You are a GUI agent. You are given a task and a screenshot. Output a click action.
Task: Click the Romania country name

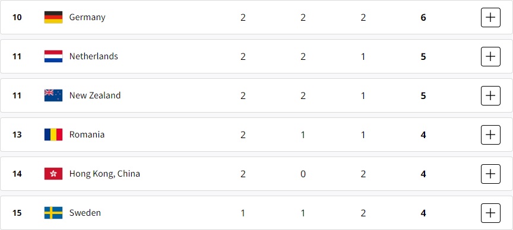87,135
